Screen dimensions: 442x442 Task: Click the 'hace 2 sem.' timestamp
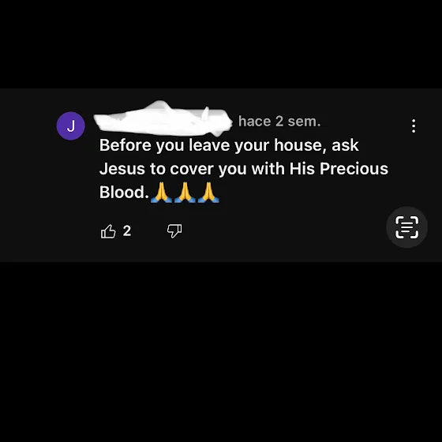point(279,122)
